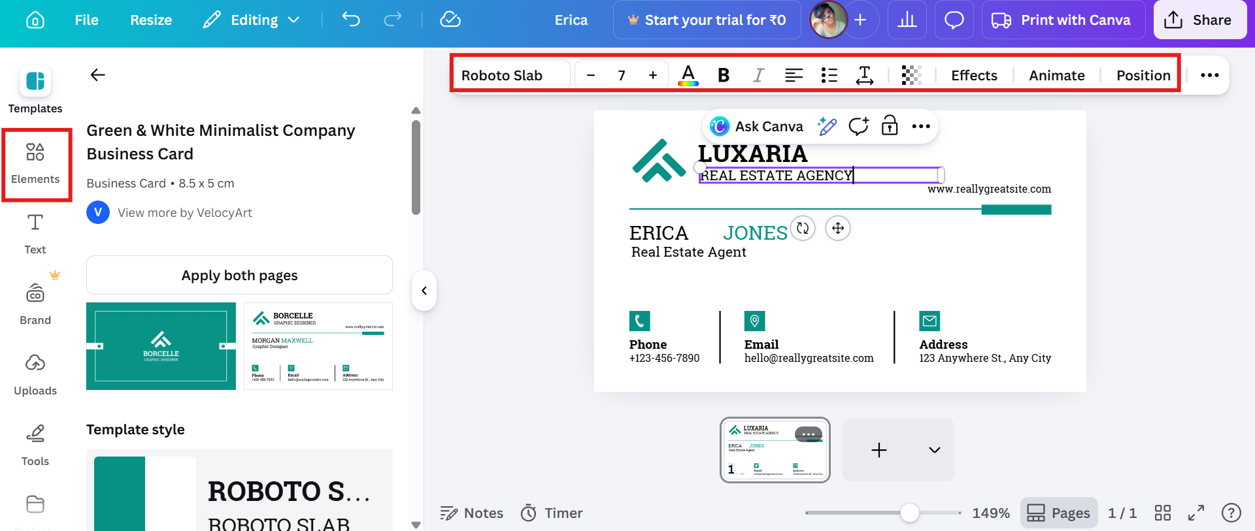
Task: Open the Roboto Slab font dropdown
Action: [512, 75]
